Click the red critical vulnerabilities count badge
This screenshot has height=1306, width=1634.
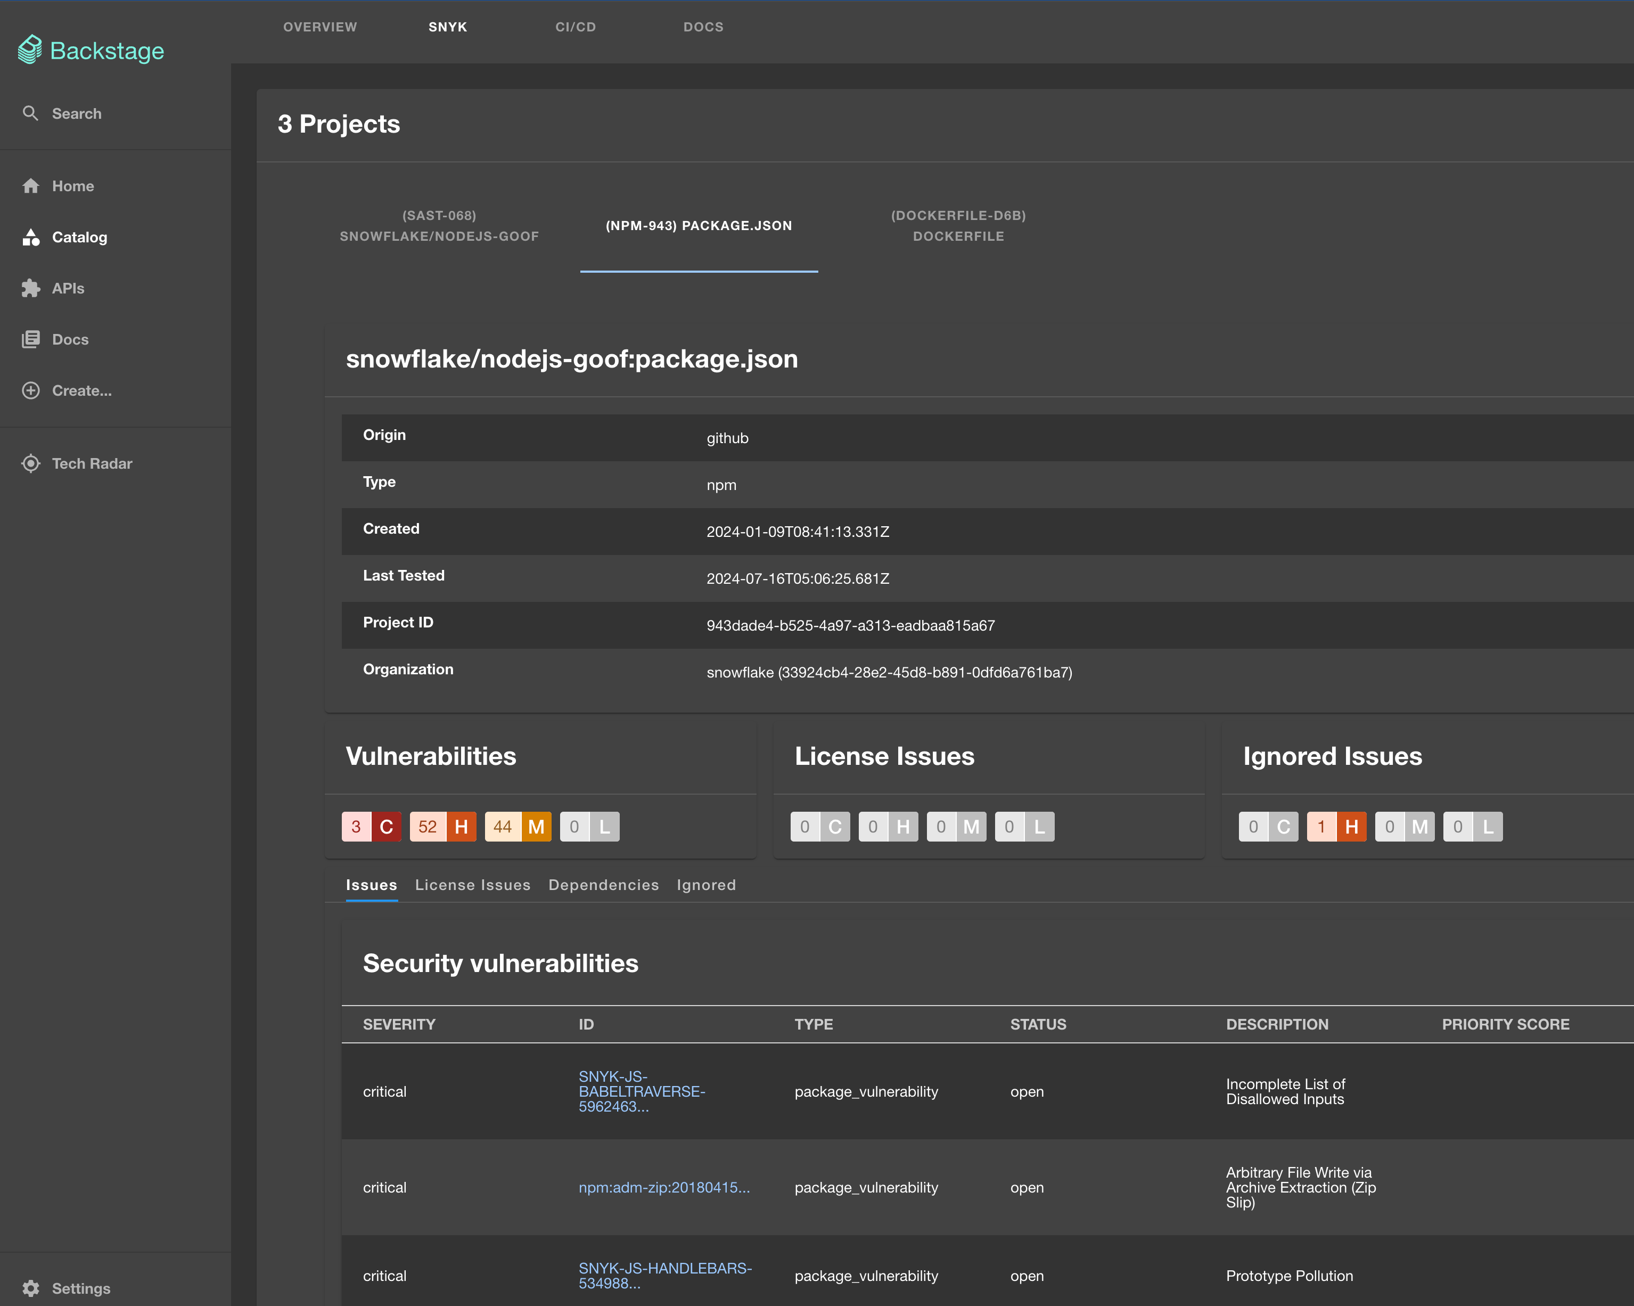(x=372, y=827)
